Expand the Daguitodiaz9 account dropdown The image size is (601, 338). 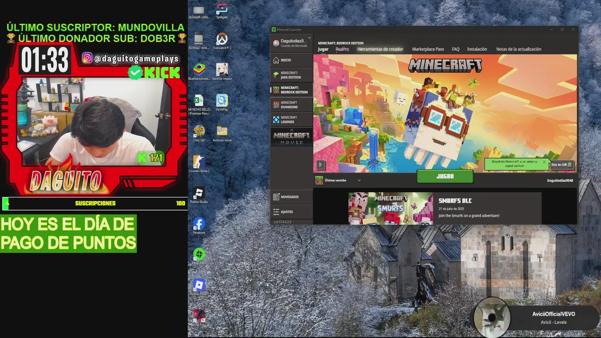pyautogui.click(x=292, y=43)
